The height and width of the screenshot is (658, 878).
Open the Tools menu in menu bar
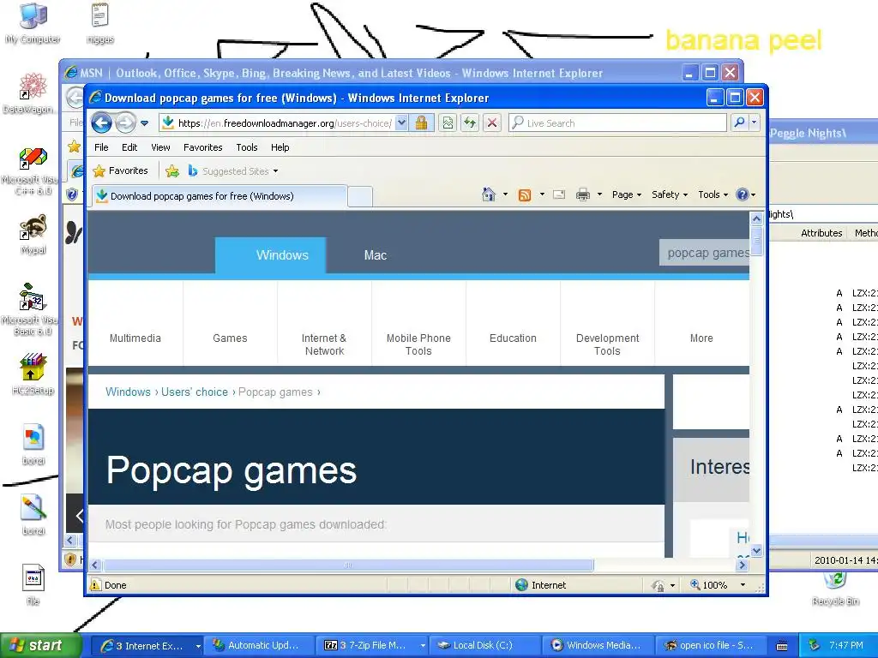coord(246,147)
